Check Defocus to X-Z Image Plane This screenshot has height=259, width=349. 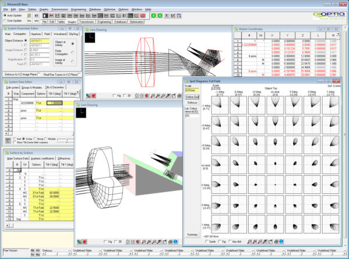pos(39,74)
